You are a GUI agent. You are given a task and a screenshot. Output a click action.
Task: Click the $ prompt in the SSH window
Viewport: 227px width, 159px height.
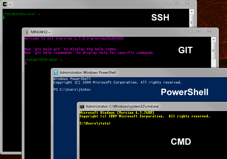[x=4, y=18]
